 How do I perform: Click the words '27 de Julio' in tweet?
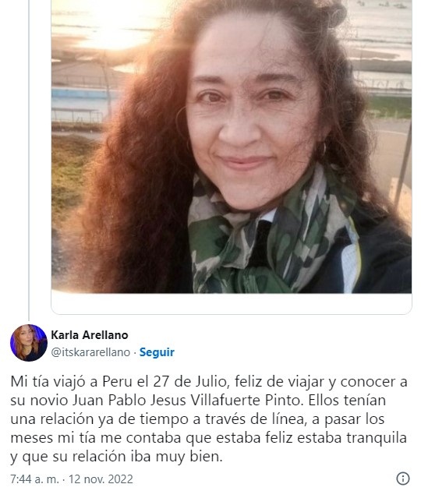(x=189, y=382)
